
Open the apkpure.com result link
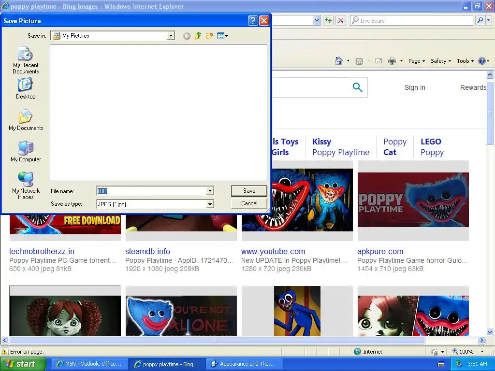380,251
